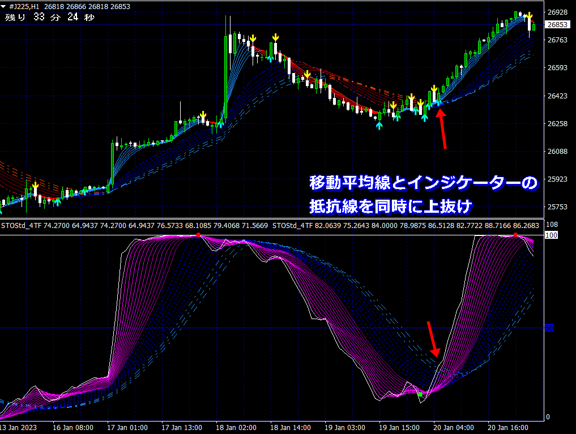
Task: Click the 20 Jan 04:00 time label
Action: (453, 428)
